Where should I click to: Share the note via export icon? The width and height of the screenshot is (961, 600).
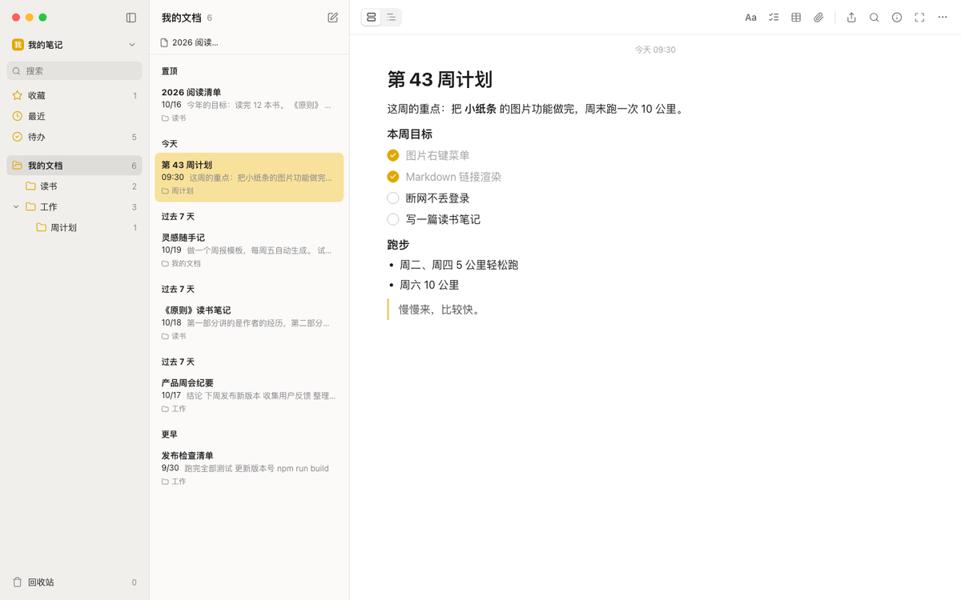851,18
